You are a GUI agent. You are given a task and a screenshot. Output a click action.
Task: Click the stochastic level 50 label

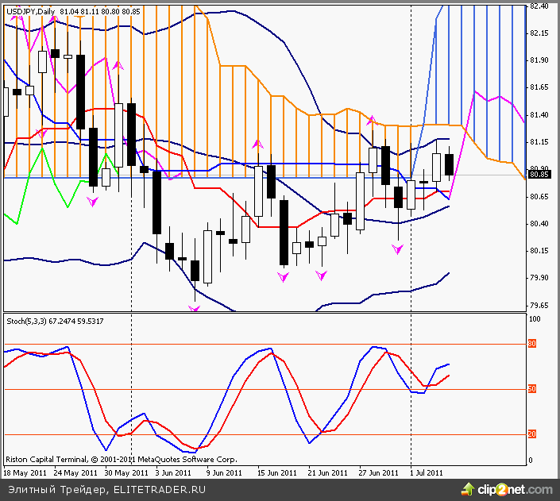[532, 389]
